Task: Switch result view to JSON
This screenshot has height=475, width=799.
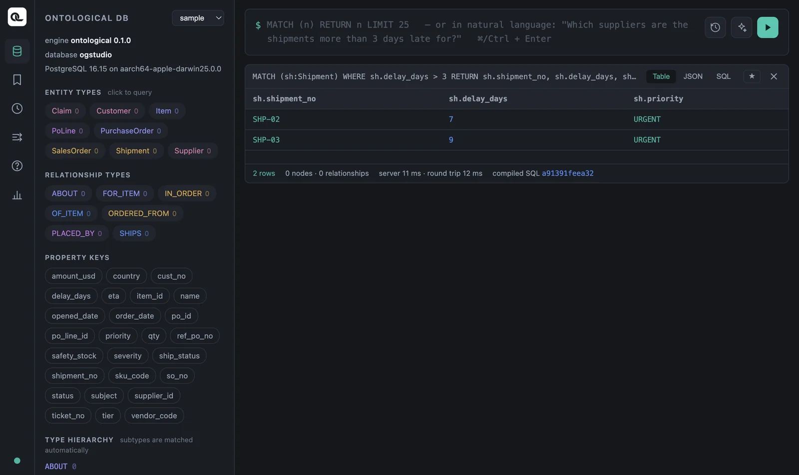Action: [693, 76]
